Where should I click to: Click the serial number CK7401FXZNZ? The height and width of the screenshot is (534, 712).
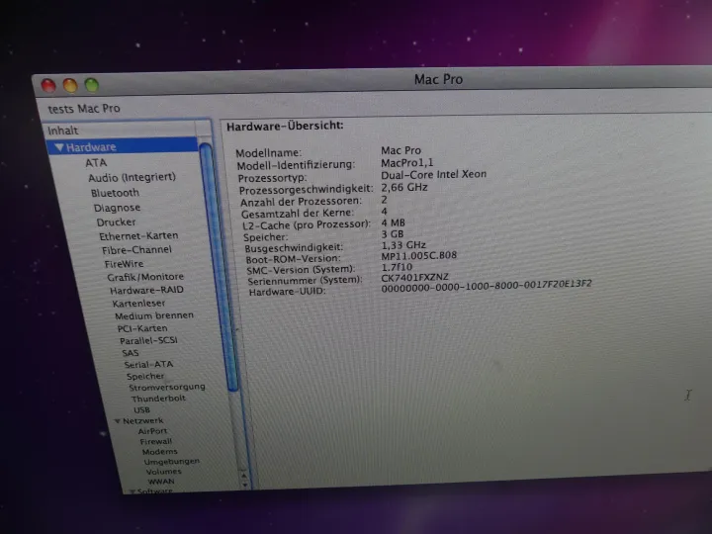click(x=414, y=277)
